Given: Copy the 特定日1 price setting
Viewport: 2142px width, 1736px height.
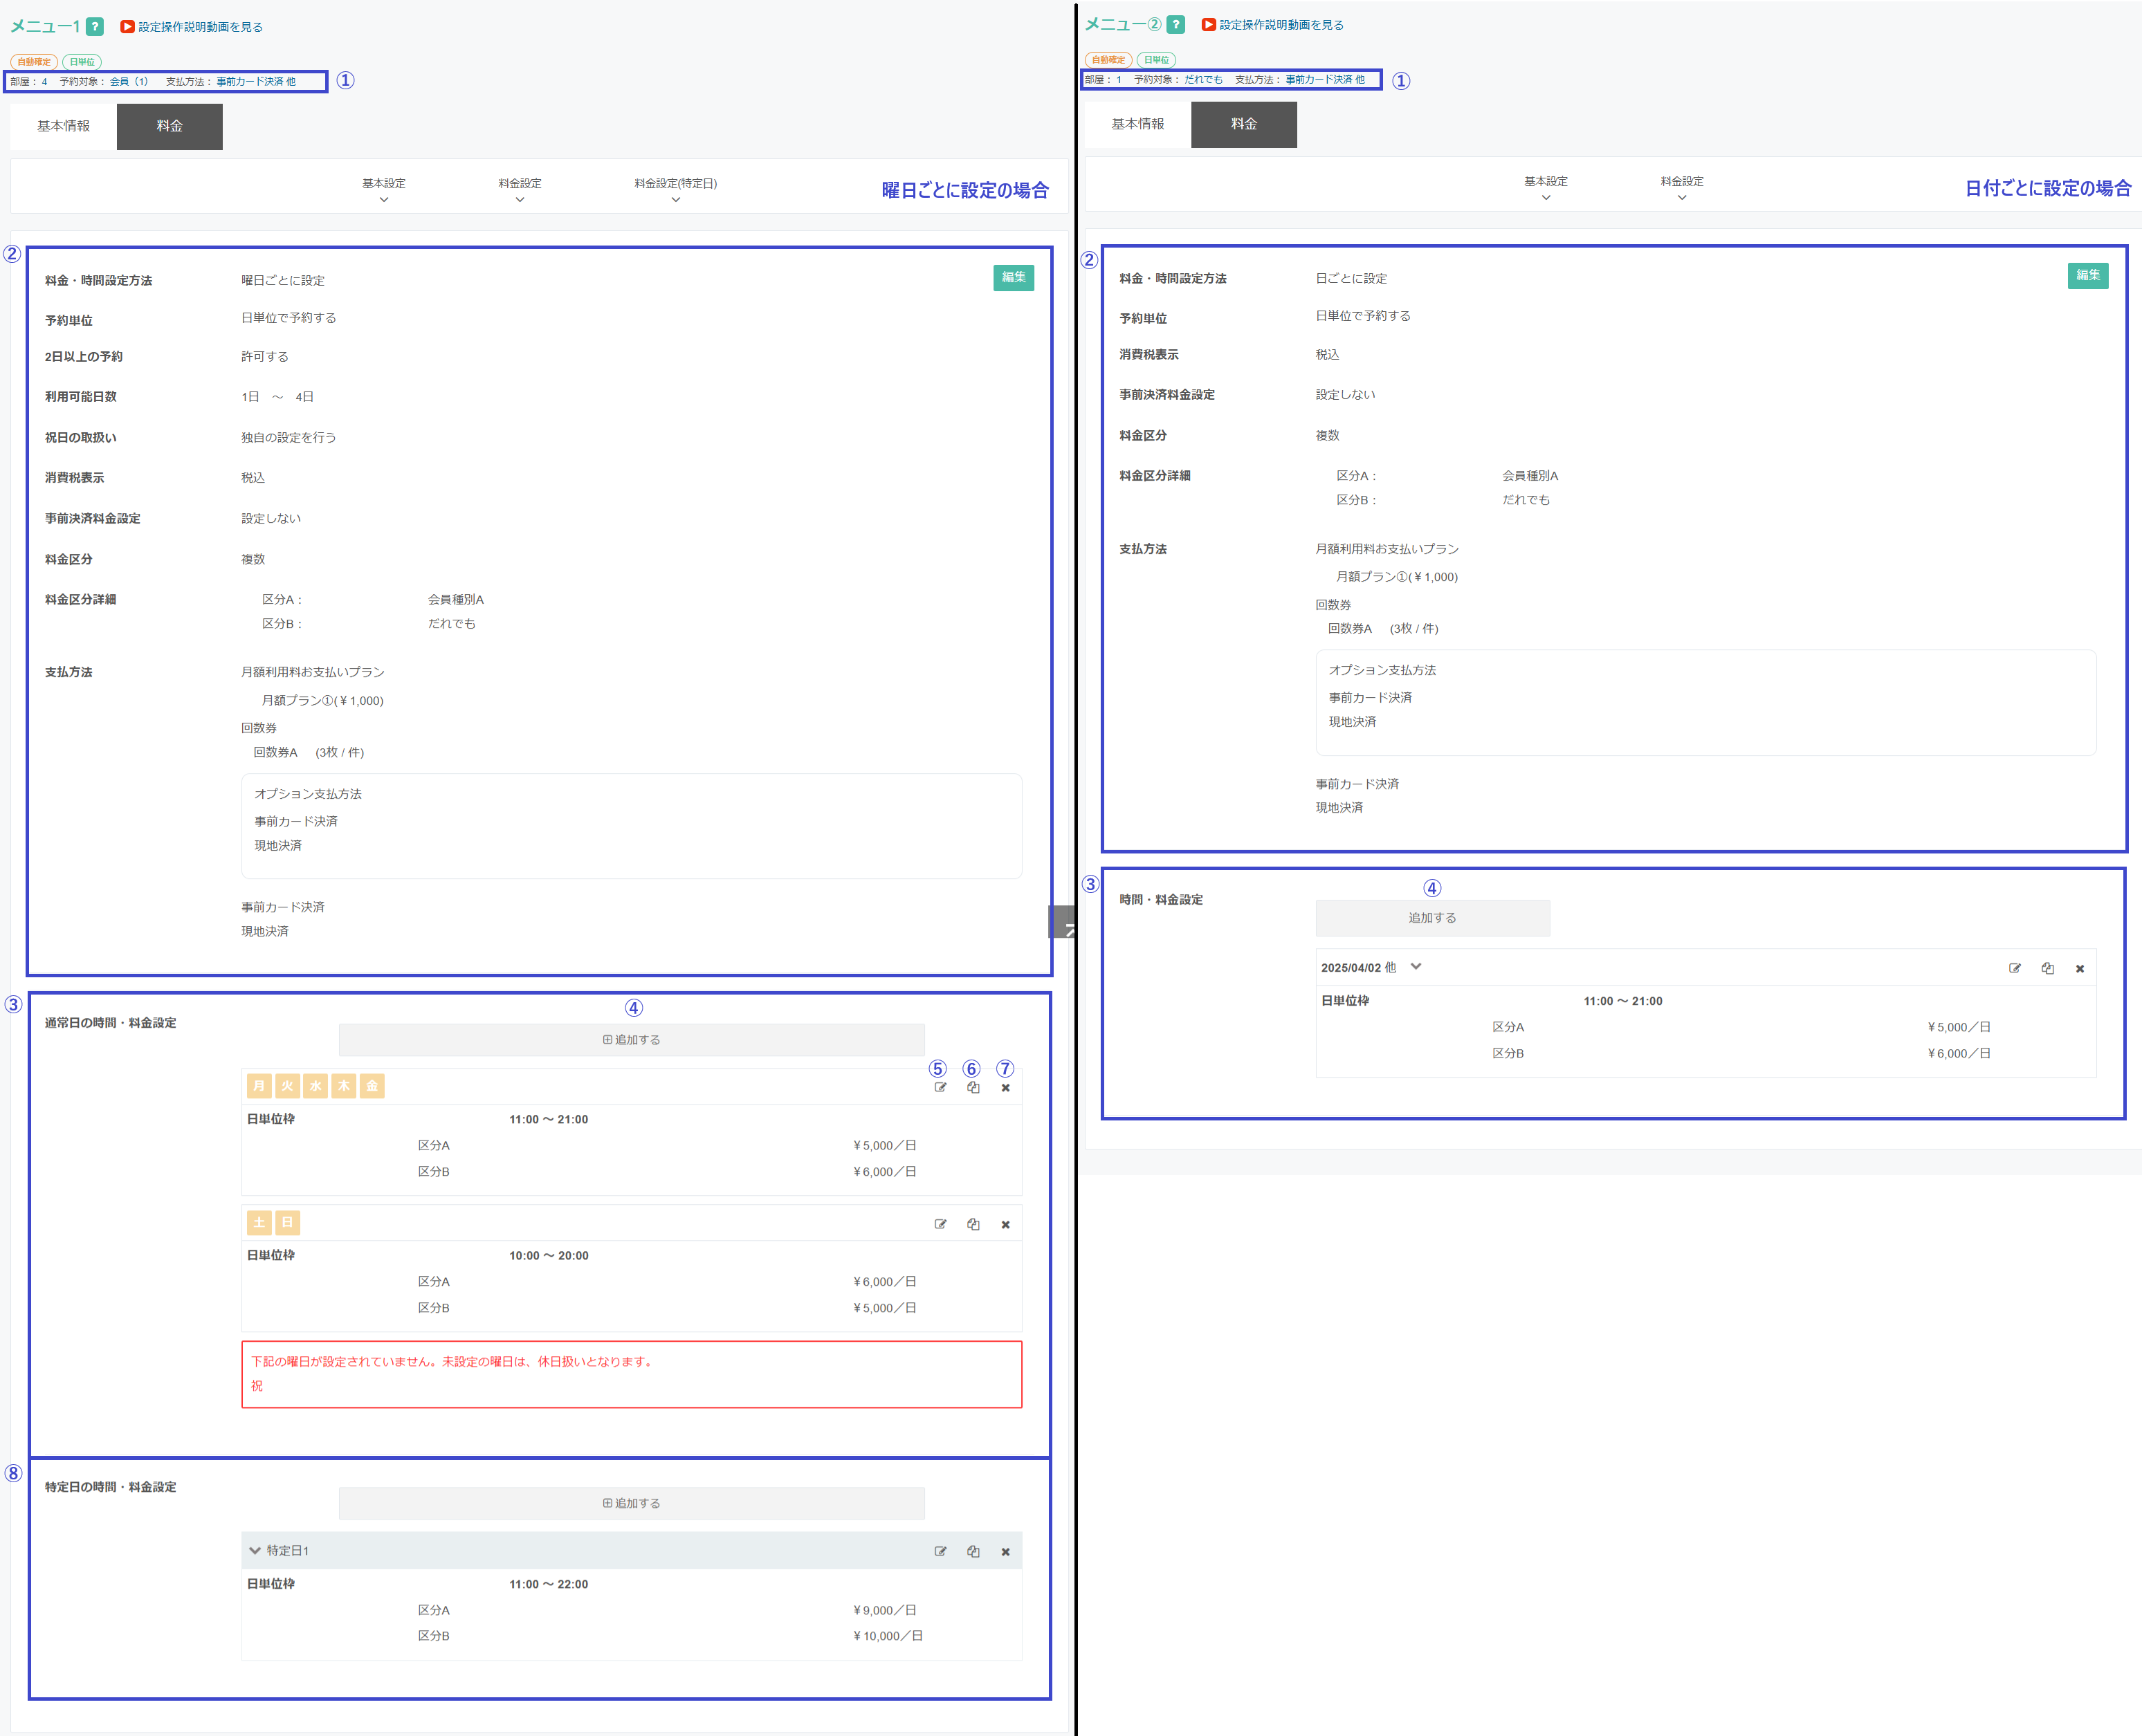Looking at the screenshot, I should coord(973,1551).
